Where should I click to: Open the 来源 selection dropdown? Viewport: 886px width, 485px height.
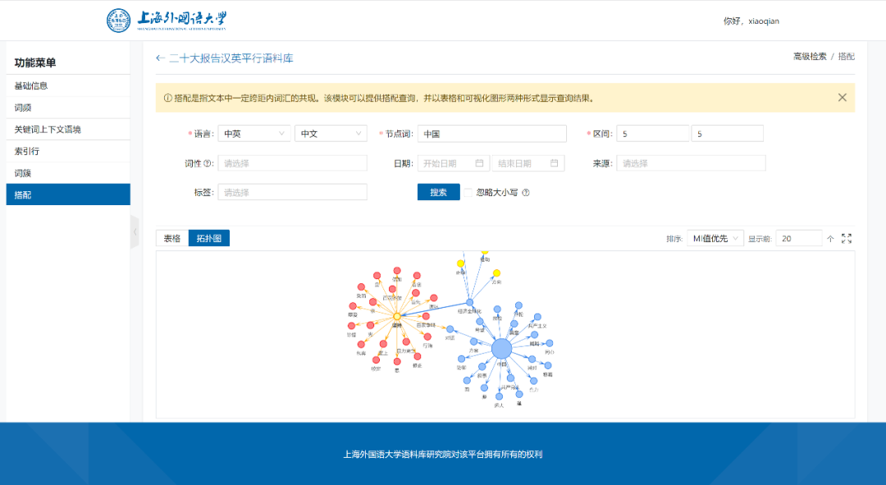click(x=691, y=162)
